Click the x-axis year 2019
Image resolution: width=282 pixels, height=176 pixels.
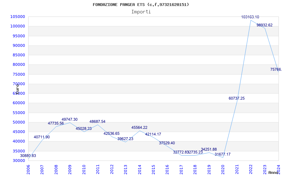click(209, 169)
